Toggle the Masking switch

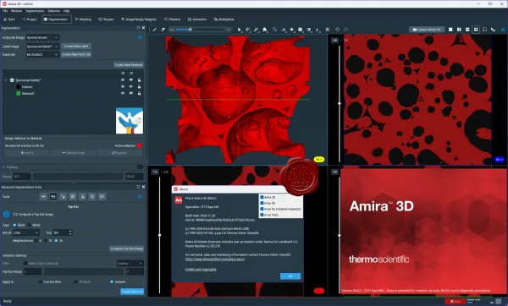point(140,167)
